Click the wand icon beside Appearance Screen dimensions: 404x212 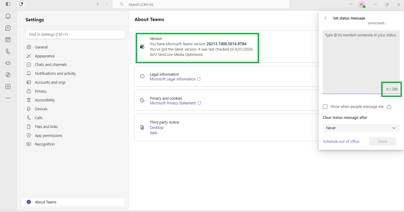(x=29, y=56)
